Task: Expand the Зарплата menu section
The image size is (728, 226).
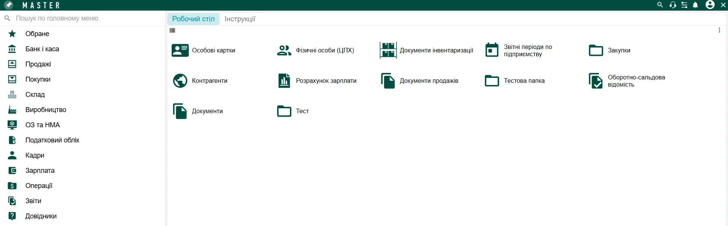Action: point(40,171)
